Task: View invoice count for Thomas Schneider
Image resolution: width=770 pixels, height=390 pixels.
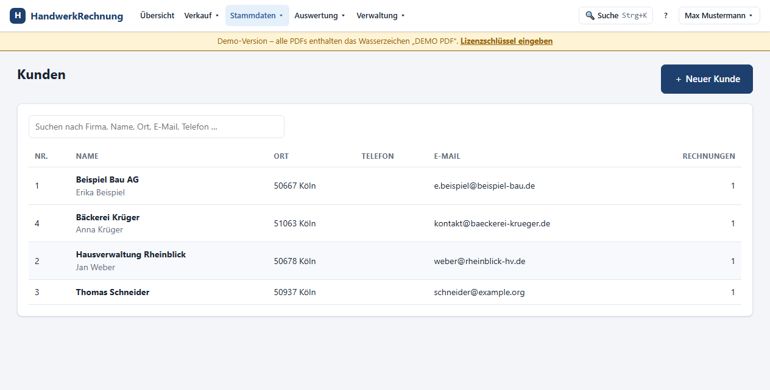Action: pyautogui.click(x=733, y=292)
